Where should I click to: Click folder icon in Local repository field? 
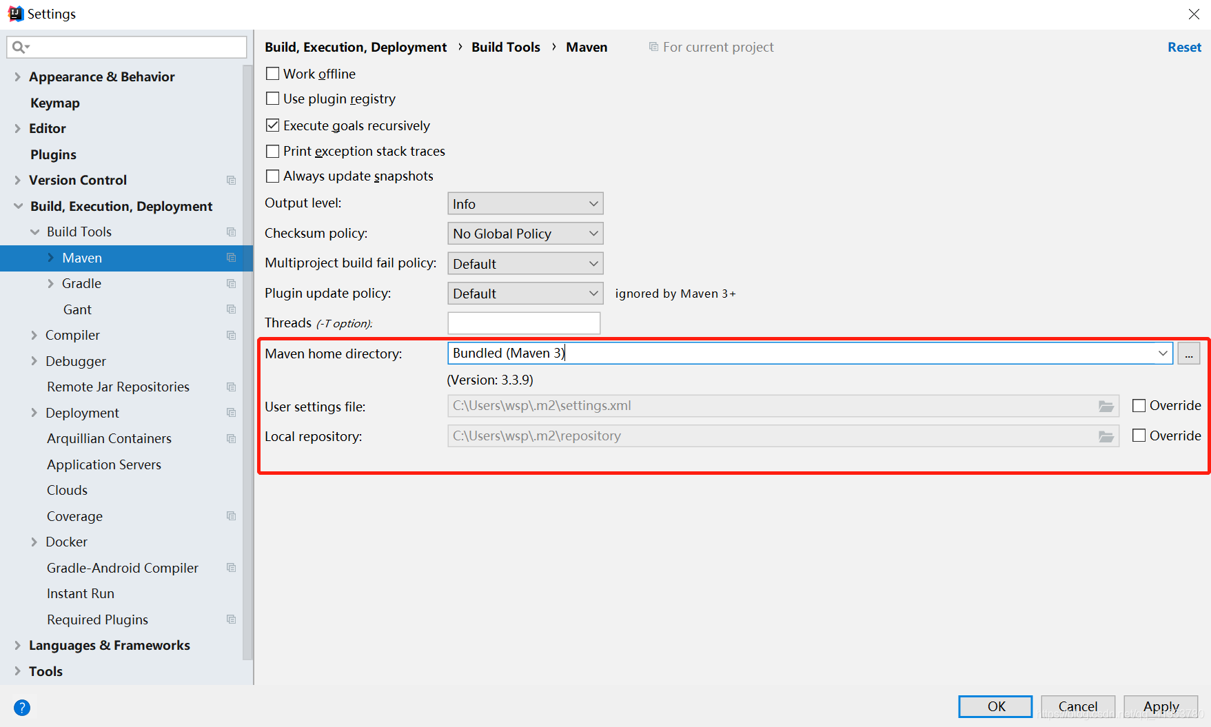point(1106,436)
